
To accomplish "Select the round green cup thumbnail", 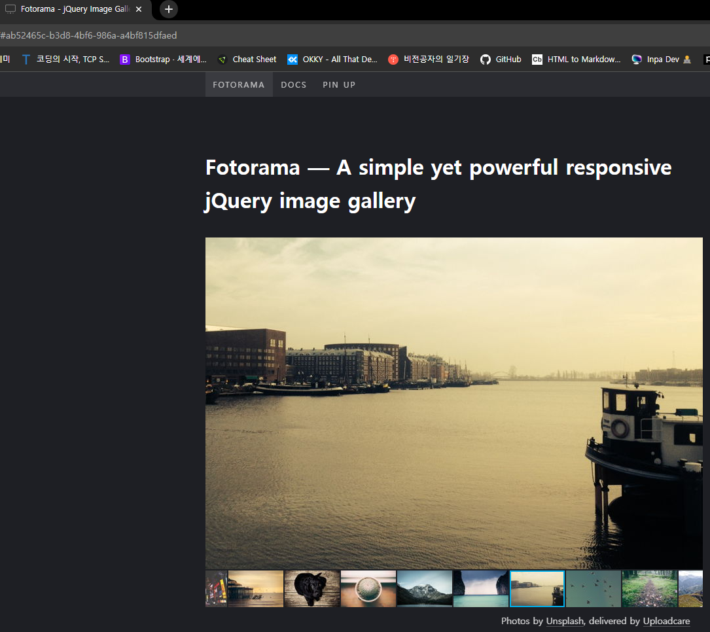I will (368, 589).
